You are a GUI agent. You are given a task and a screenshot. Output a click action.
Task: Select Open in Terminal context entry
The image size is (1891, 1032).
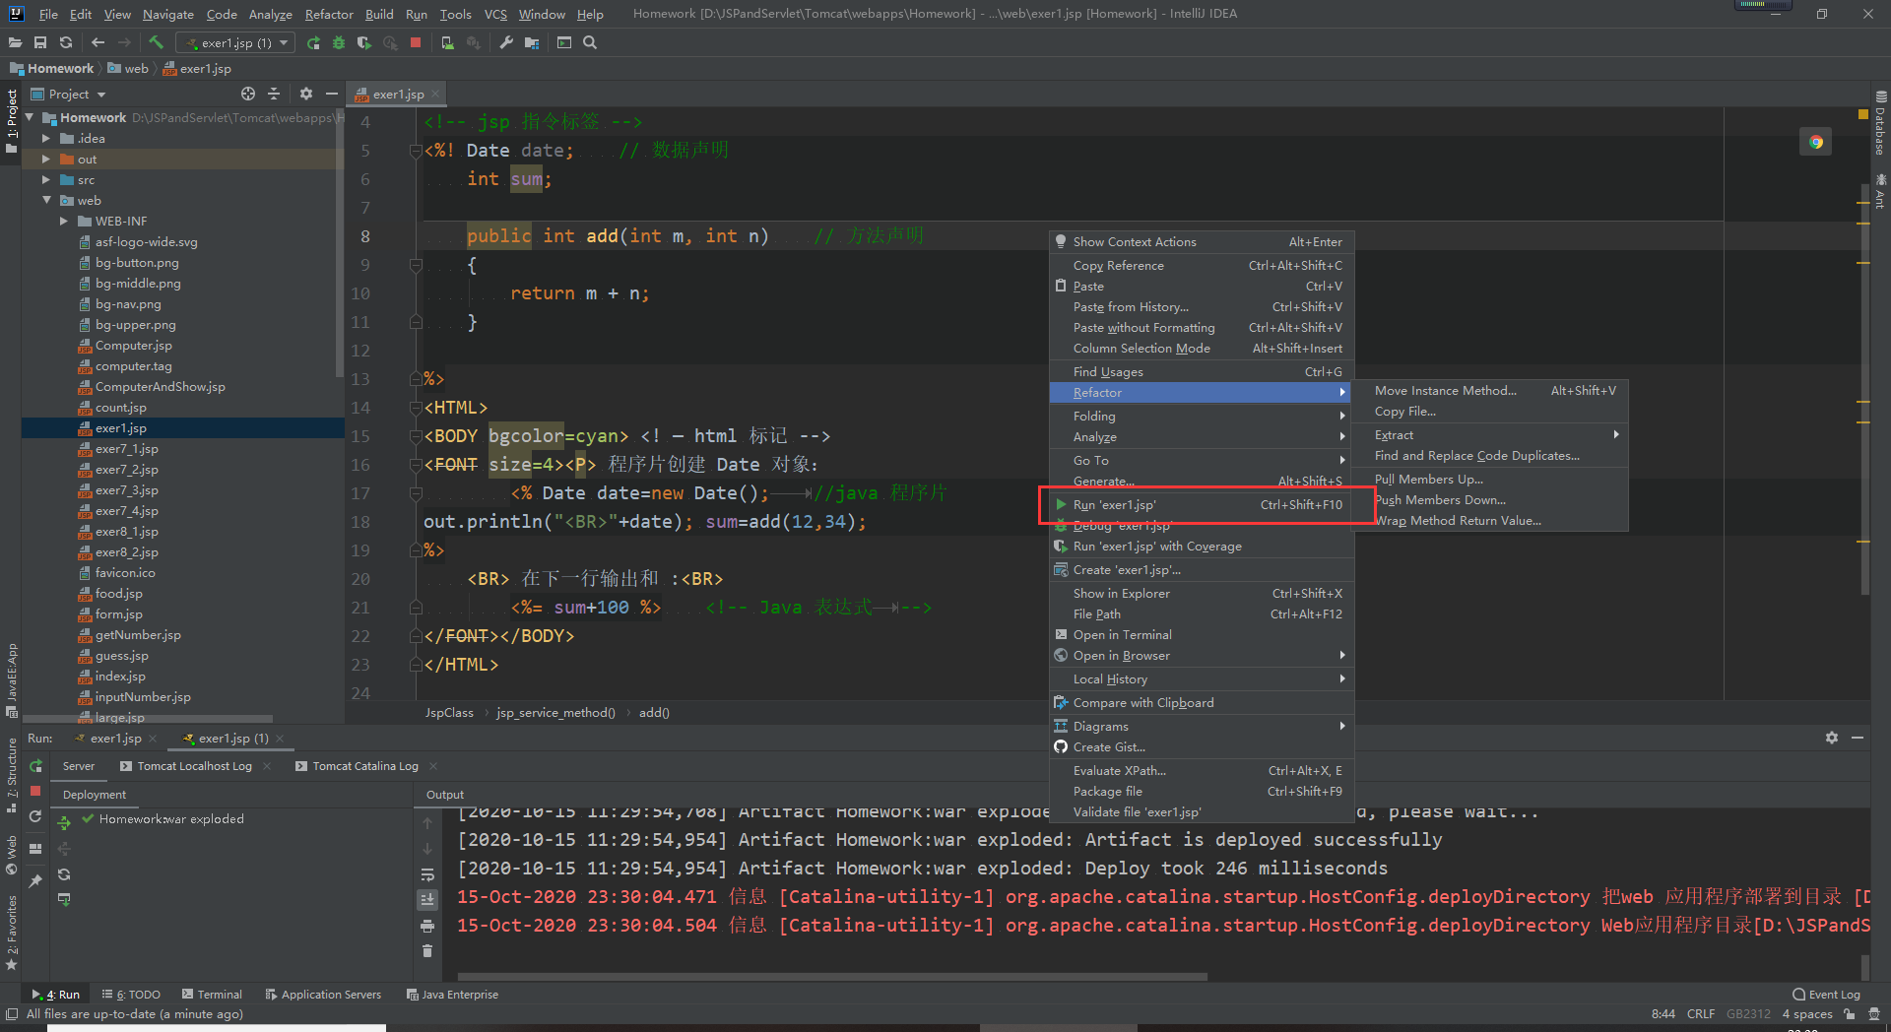[1202, 634]
